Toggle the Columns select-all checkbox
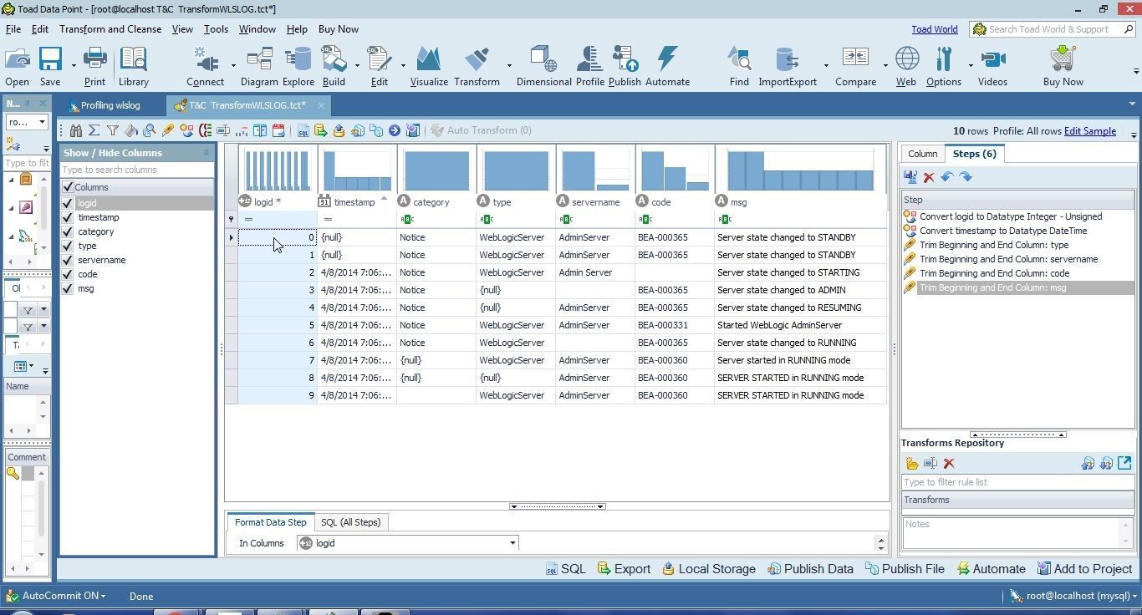The width and height of the screenshot is (1142, 615). (x=68, y=187)
